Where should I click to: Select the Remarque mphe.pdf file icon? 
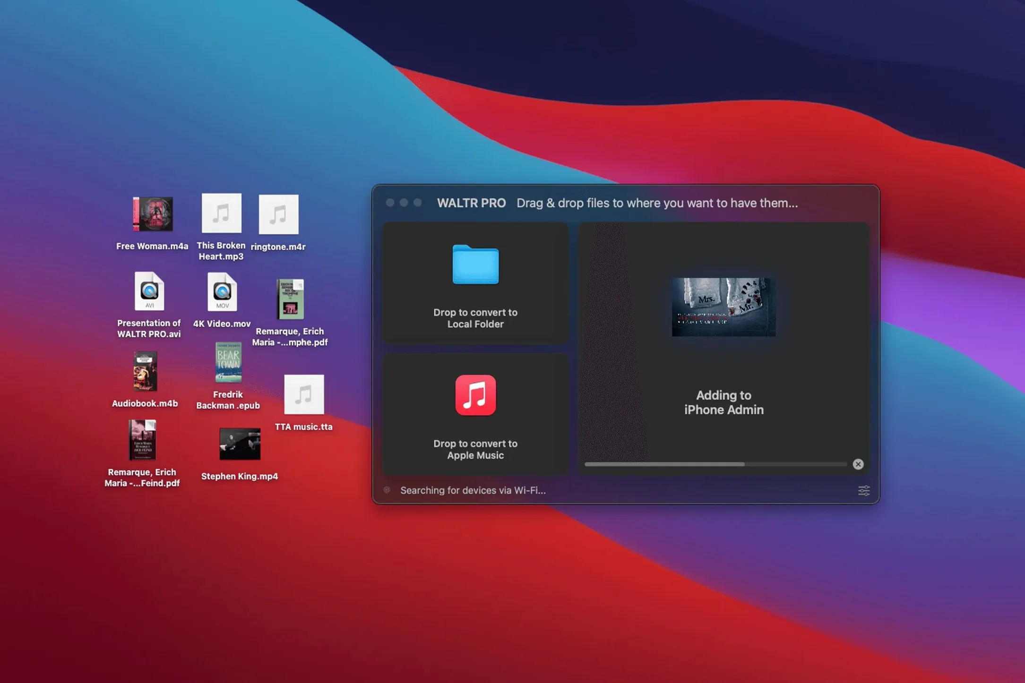[290, 299]
